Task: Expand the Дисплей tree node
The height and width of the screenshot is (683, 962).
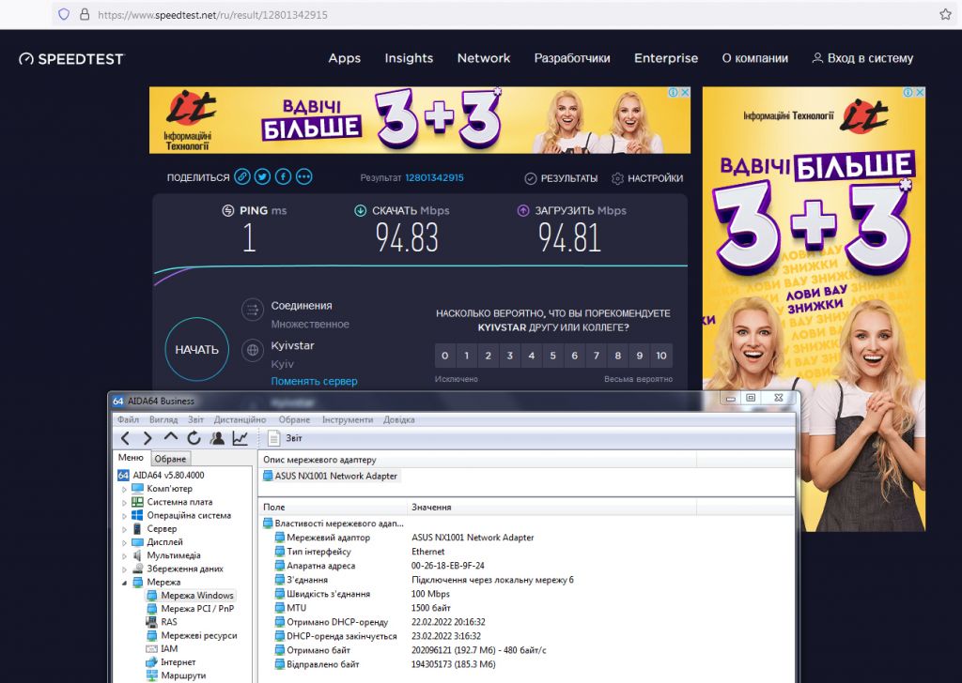Action: [124, 542]
